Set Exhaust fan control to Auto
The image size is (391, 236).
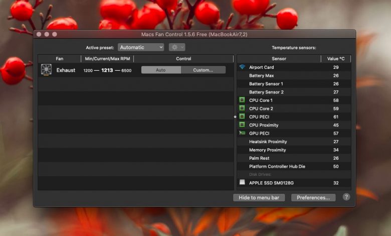coord(161,70)
